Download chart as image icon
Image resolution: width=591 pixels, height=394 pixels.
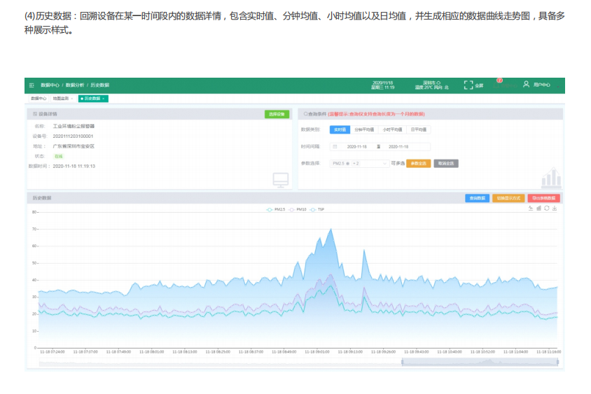tap(554, 209)
